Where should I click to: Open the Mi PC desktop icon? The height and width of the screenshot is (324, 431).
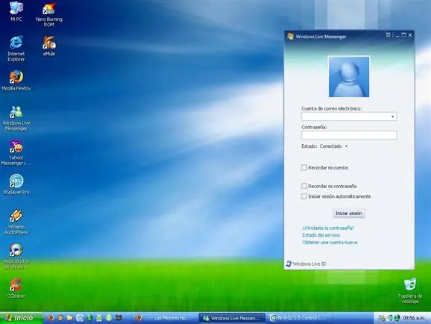coord(16,11)
